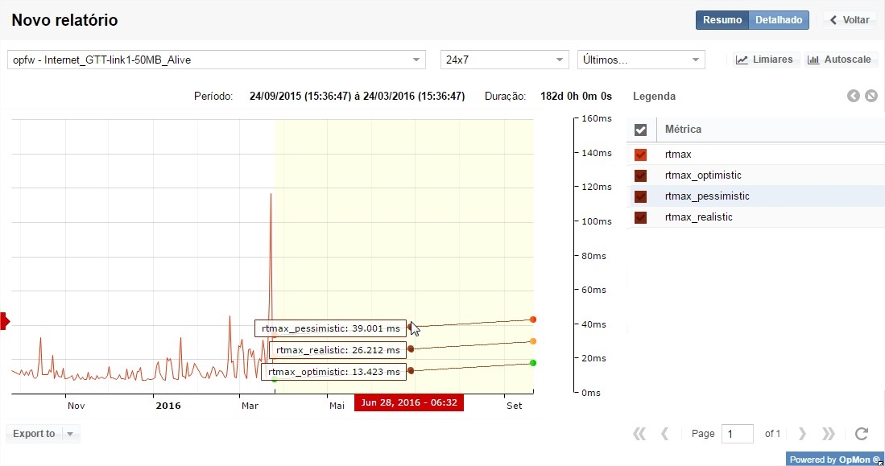Switch to the Resumo view
The image size is (885, 466).
[722, 20]
